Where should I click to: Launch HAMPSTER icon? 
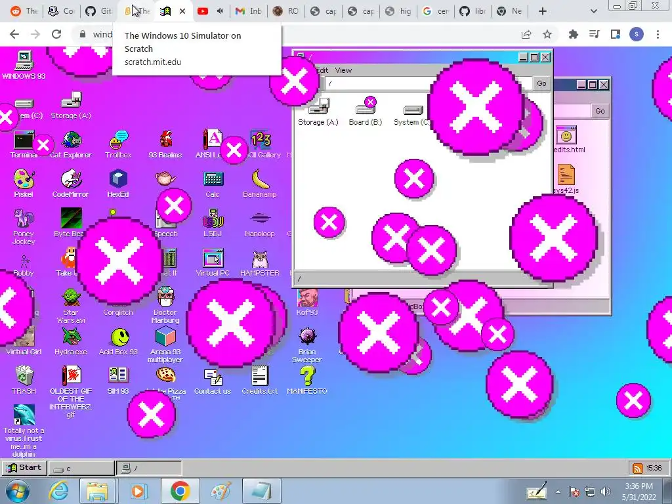pos(260,262)
